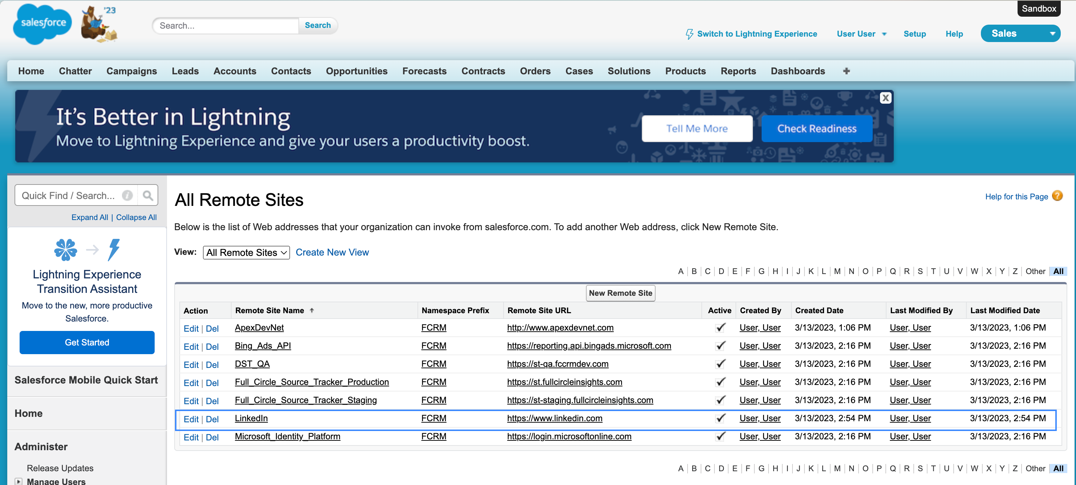
Task: Open the All Remote Sites view dropdown
Action: (246, 253)
